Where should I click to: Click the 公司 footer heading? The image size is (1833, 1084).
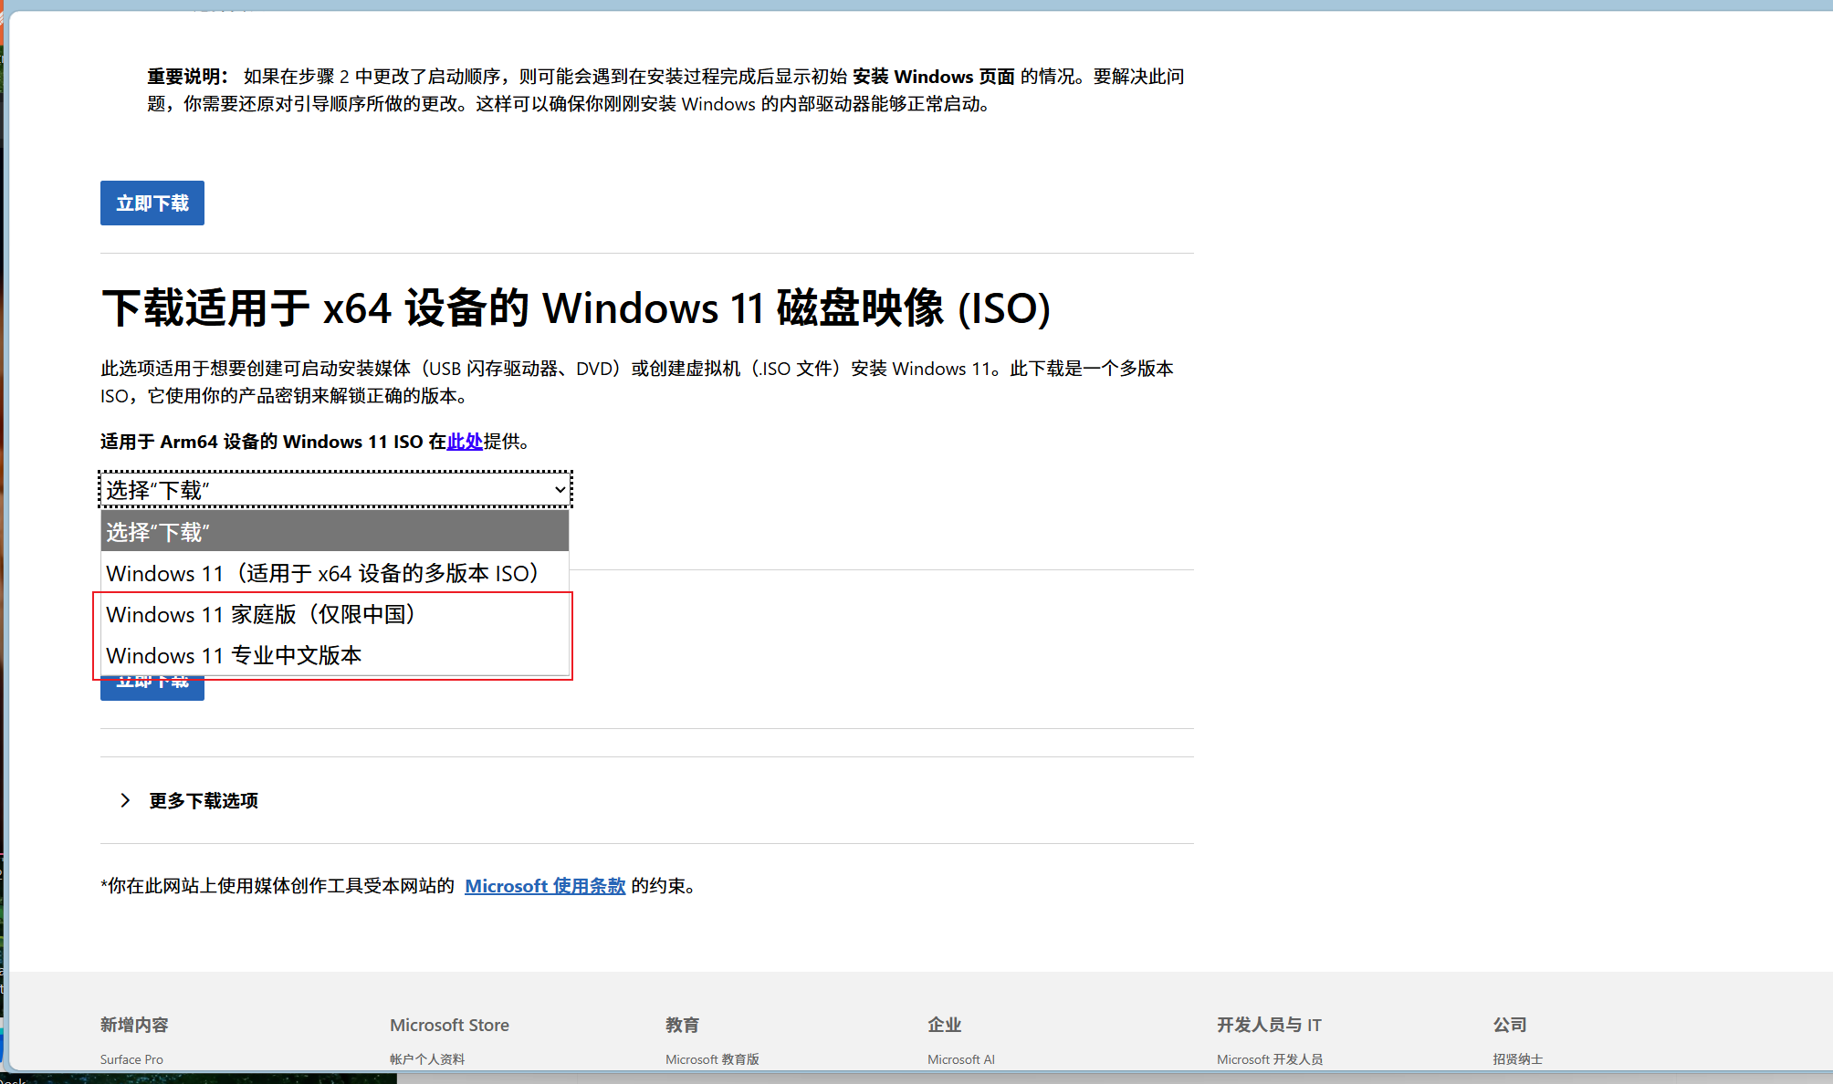(x=1510, y=1025)
